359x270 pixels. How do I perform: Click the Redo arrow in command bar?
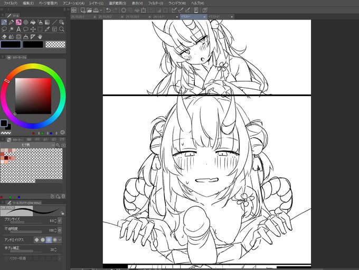(x=115, y=10)
